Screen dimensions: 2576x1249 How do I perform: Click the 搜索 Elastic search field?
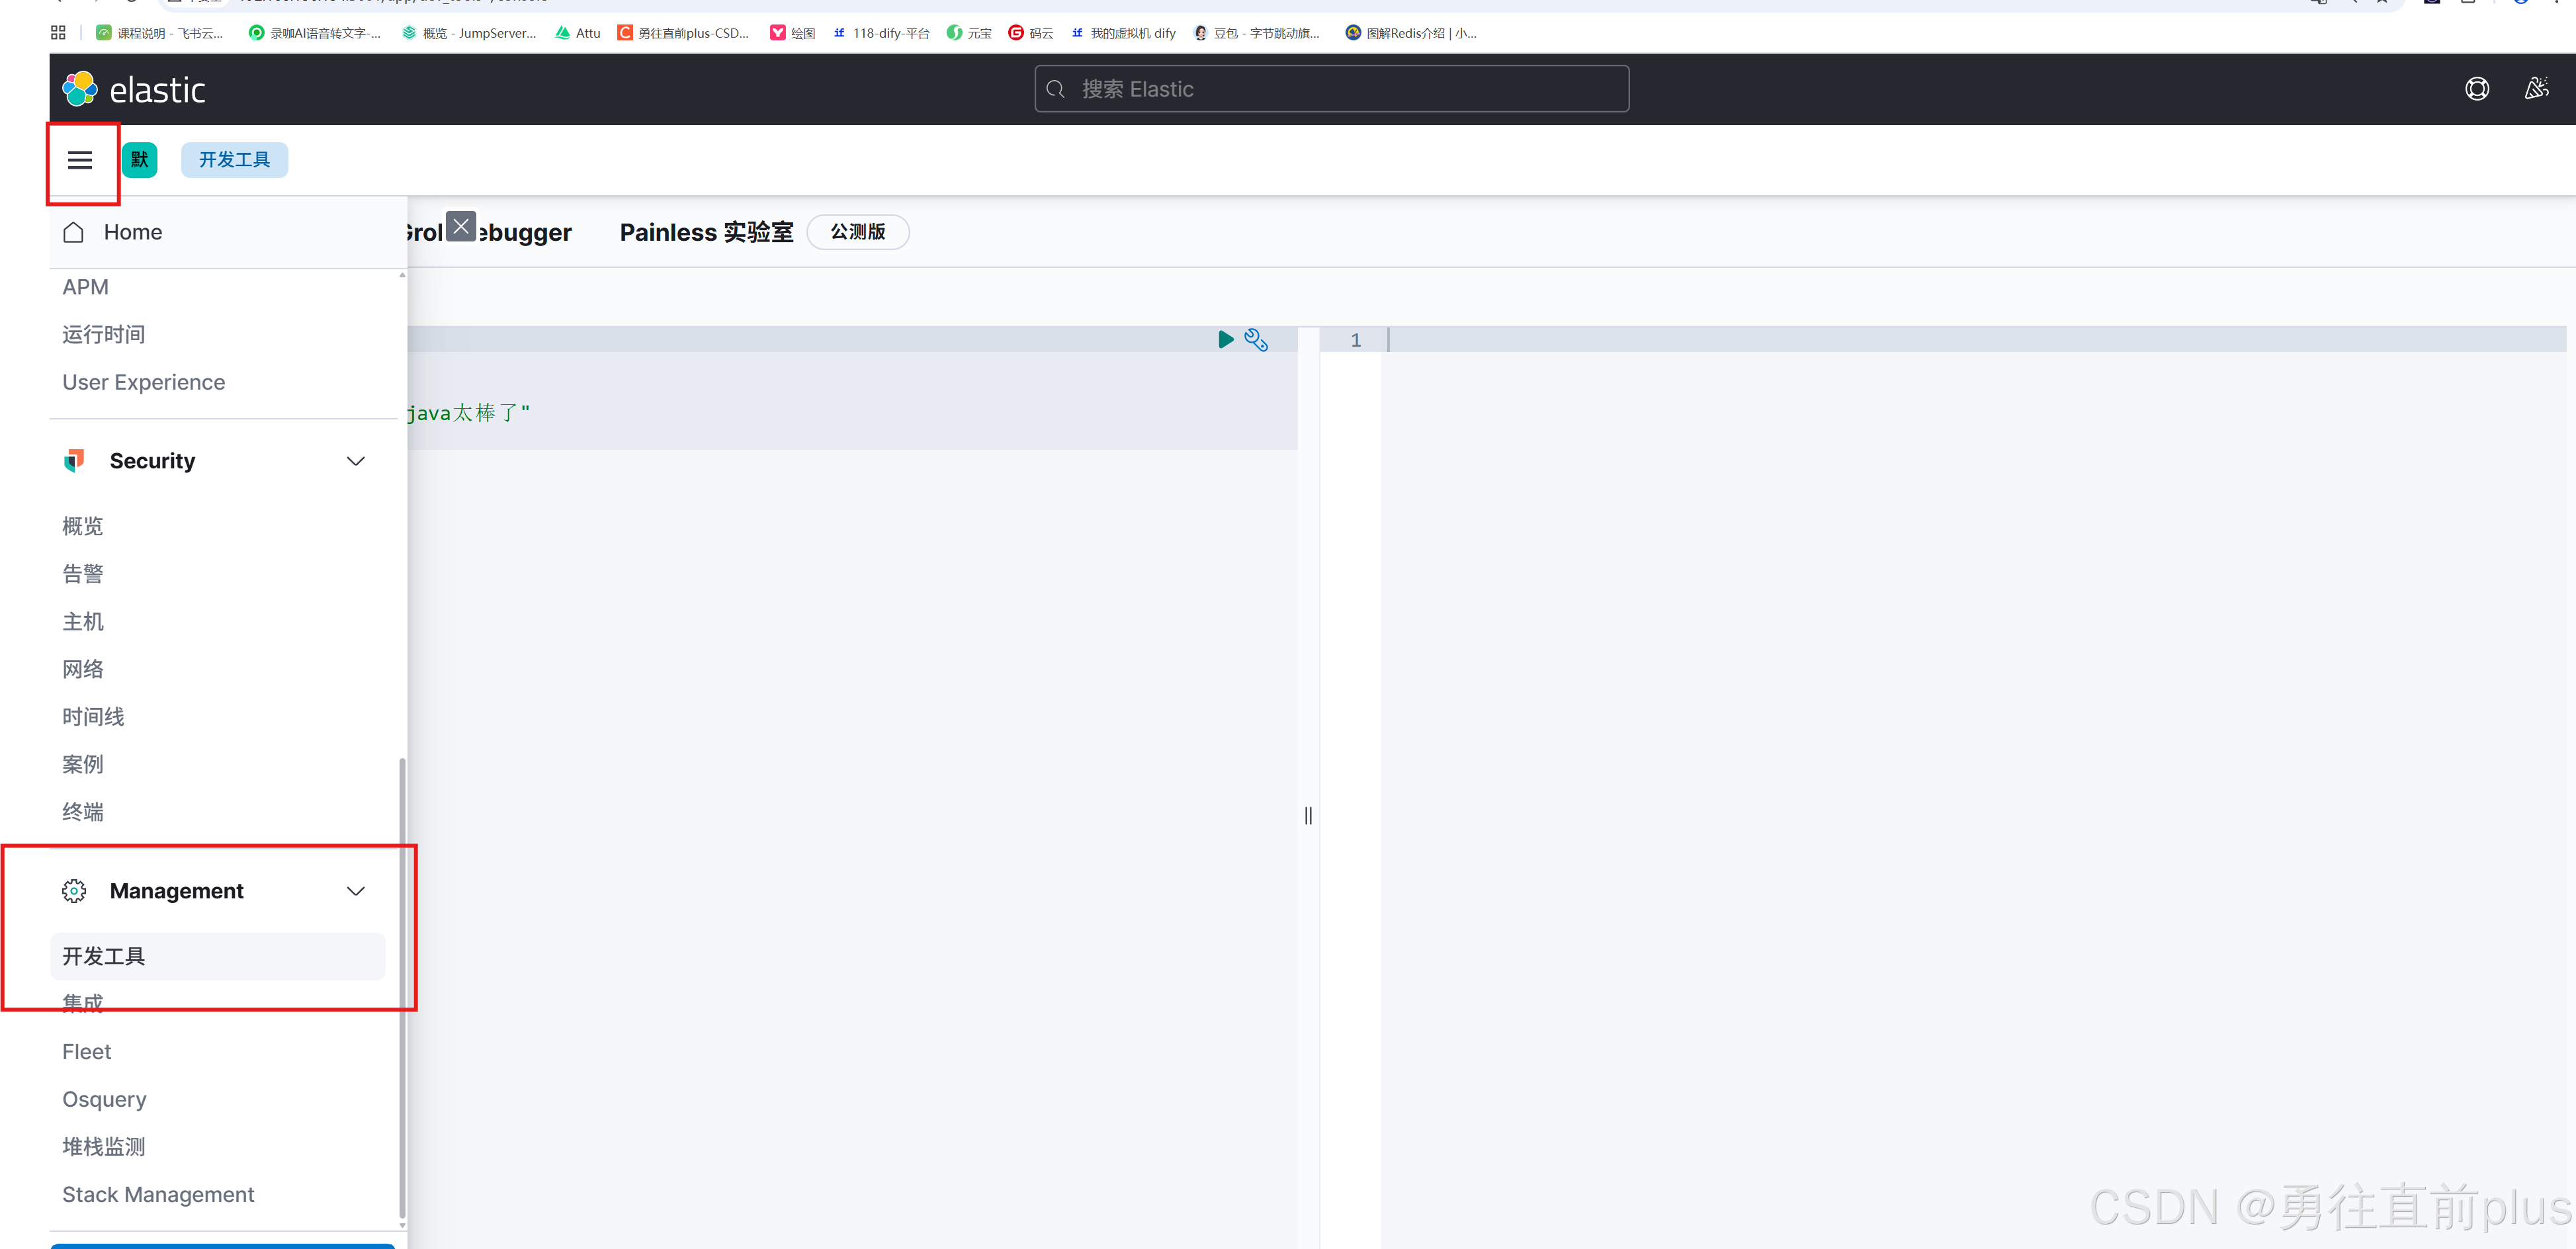coord(1331,89)
